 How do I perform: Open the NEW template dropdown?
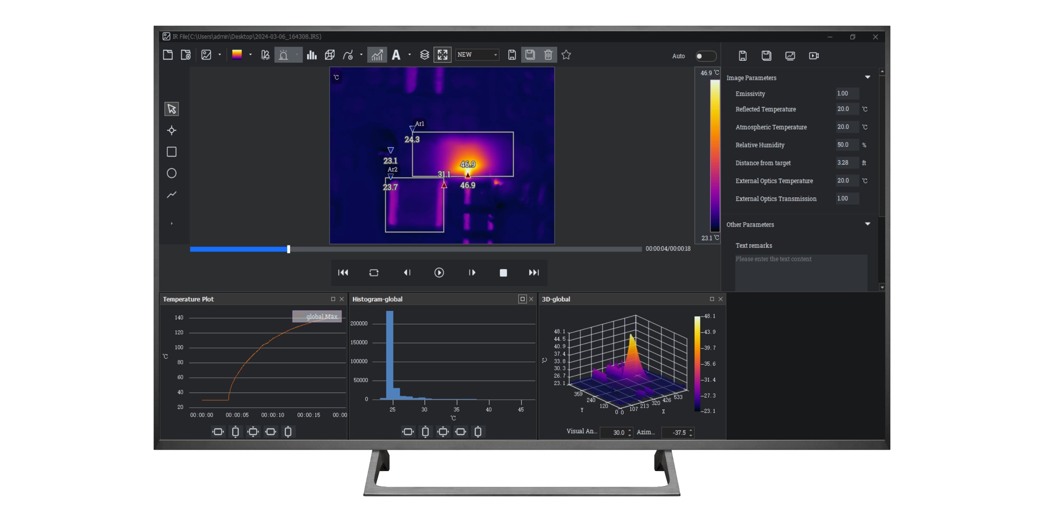(477, 55)
